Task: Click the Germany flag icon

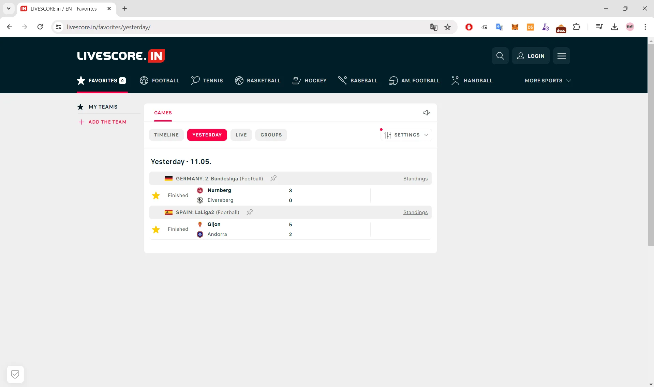Action: pos(168,178)
